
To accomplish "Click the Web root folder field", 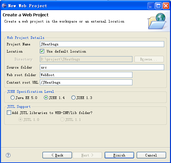I will click(x=86, y=75).
